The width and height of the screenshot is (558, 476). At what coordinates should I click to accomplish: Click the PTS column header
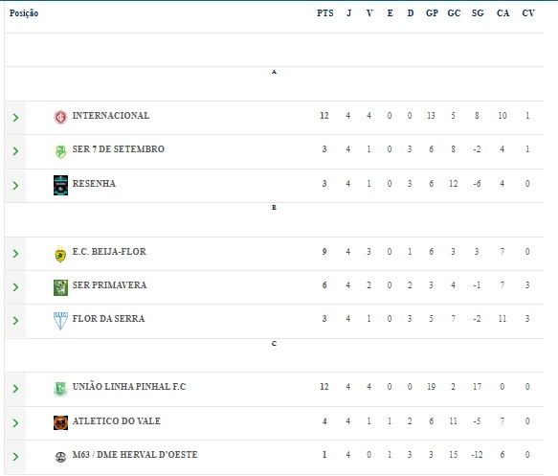pyautogui.click(x=324, y=13)
